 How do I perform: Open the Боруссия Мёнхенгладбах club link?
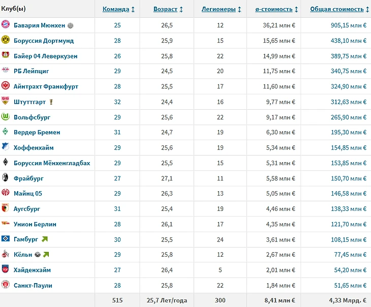(x=52, y=163)
